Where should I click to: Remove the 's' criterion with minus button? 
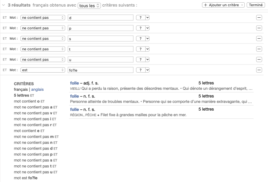259,39
